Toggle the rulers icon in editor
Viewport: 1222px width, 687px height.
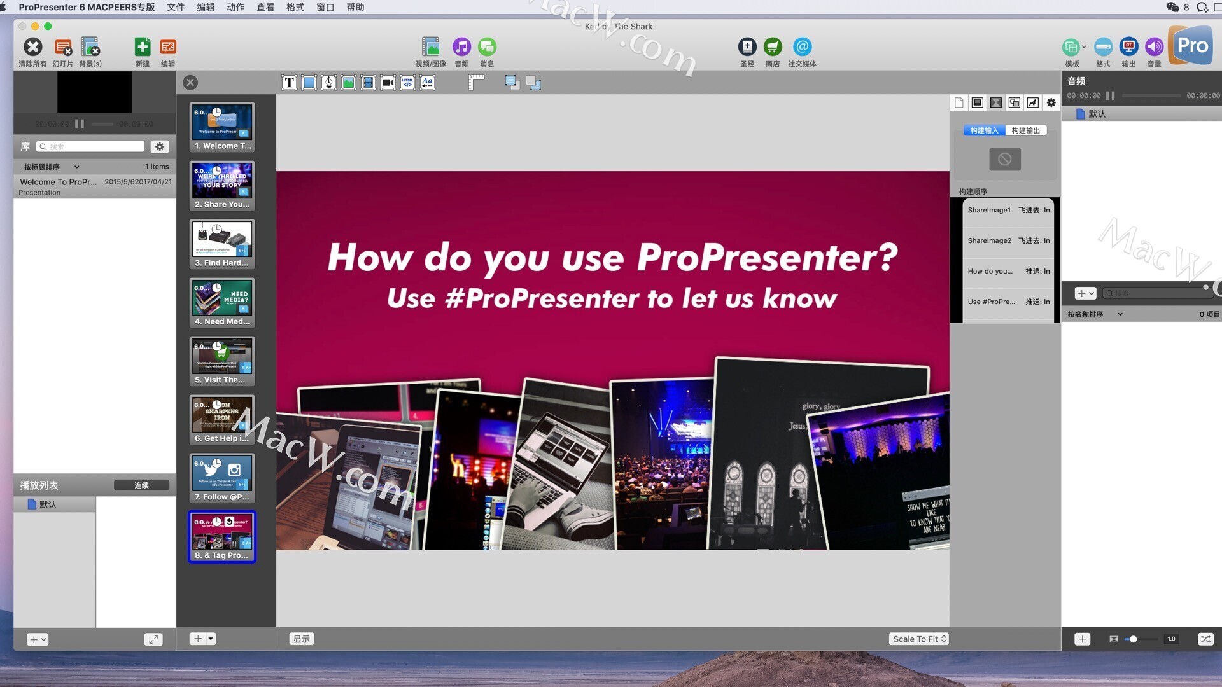click(476, 83)
